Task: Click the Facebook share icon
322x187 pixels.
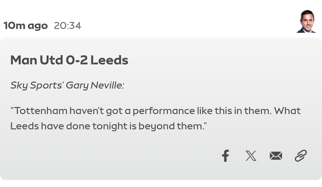Action: [226, 156]
